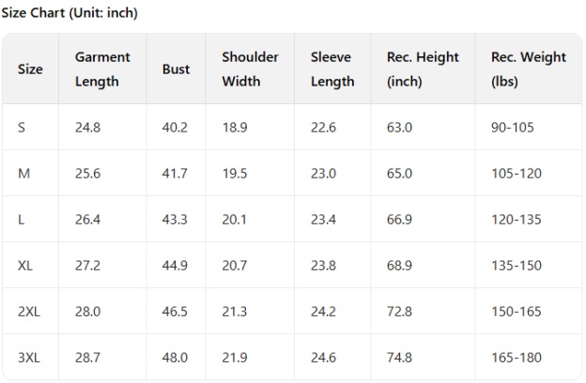Select the 3XL size row label

[29, 358]
